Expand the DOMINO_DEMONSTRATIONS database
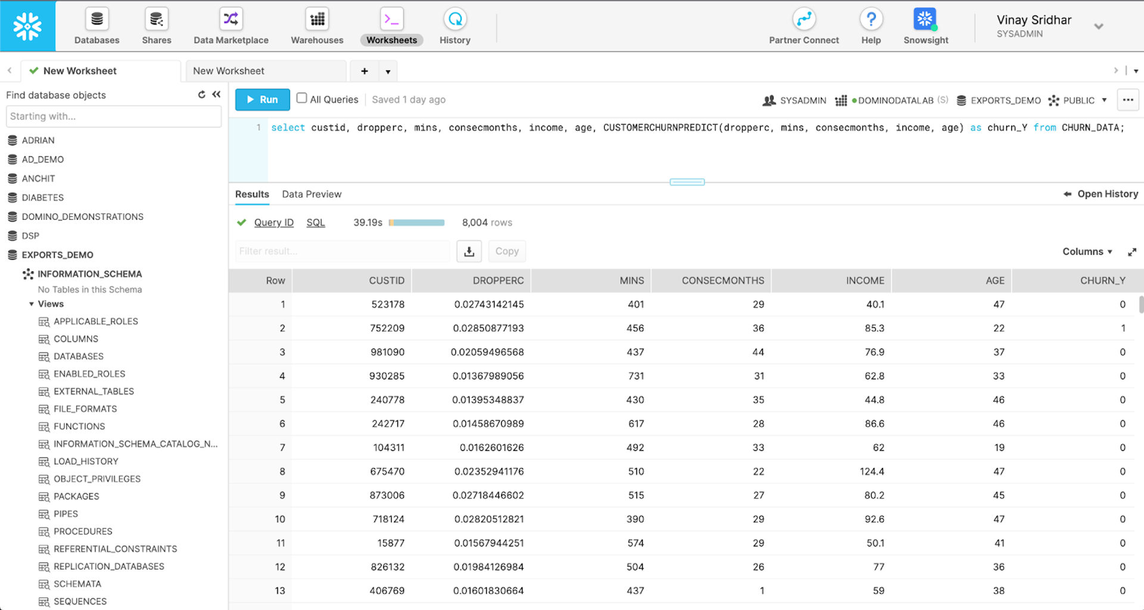This screenshot has width=1144, height=610. coord(82,217)
